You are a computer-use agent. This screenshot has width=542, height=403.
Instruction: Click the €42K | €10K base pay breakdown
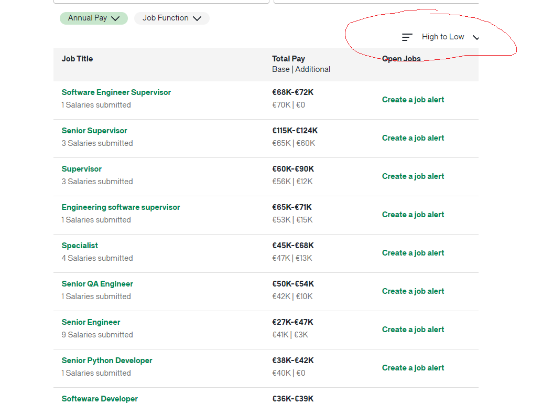point(292,296)
